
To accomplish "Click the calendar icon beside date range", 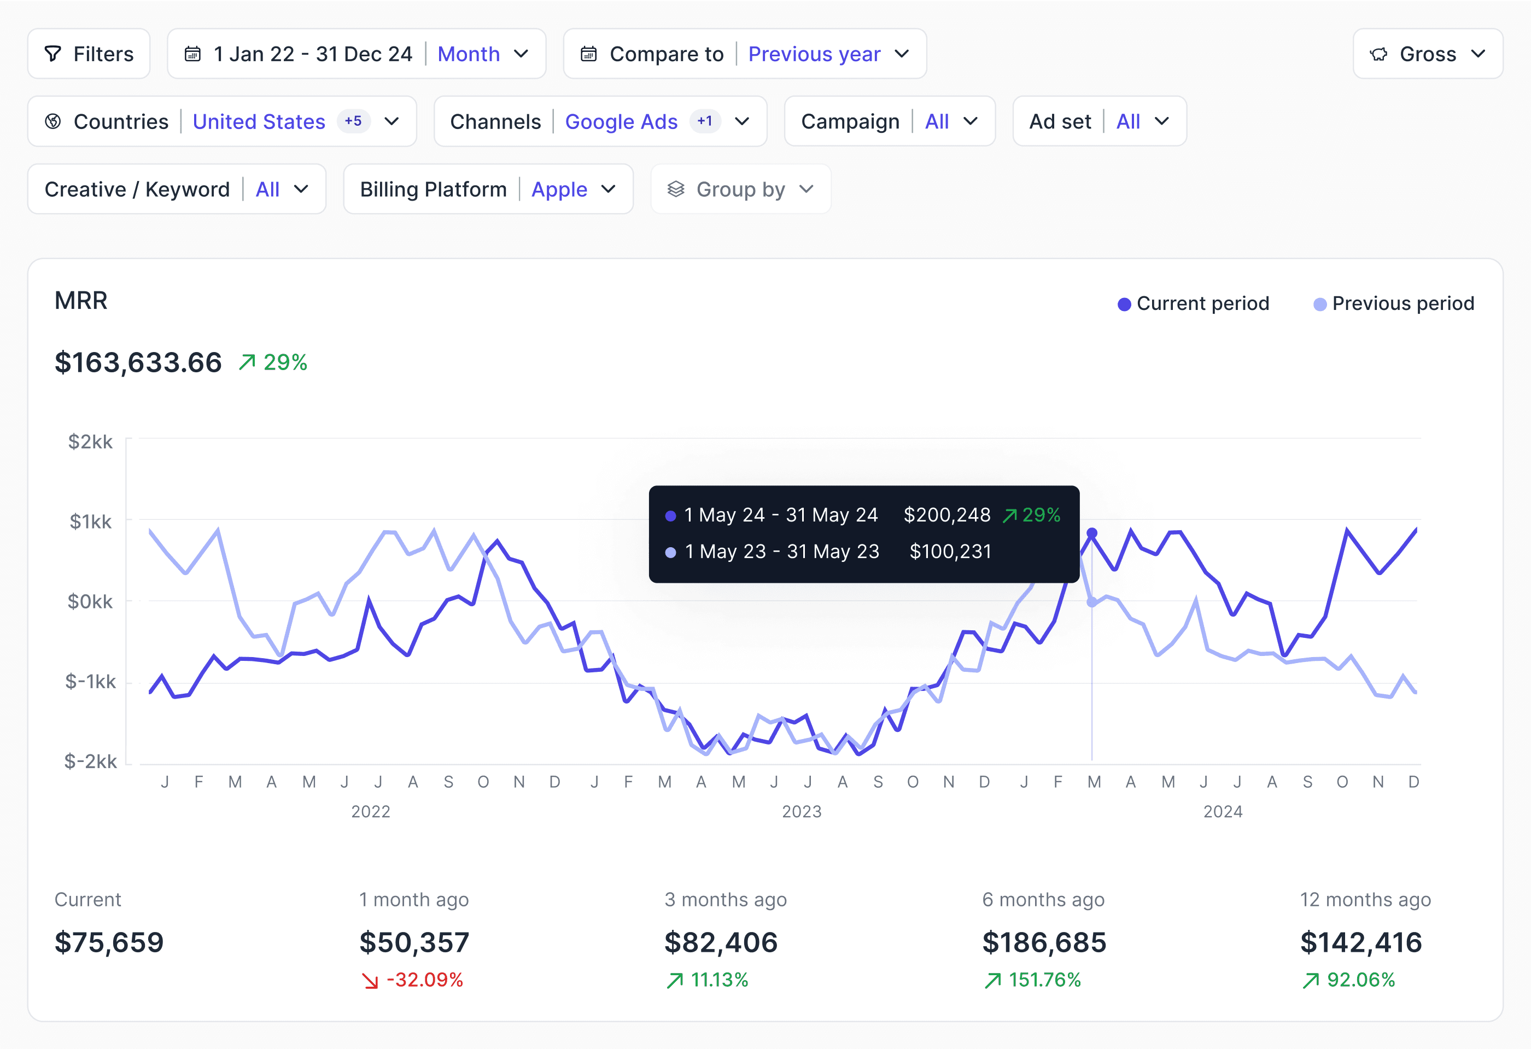I will click(x=192, y=54).
